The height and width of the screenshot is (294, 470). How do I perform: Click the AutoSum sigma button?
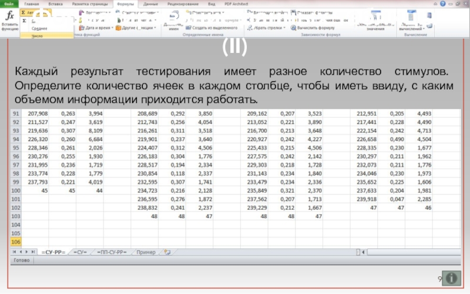tap(23, 12)
